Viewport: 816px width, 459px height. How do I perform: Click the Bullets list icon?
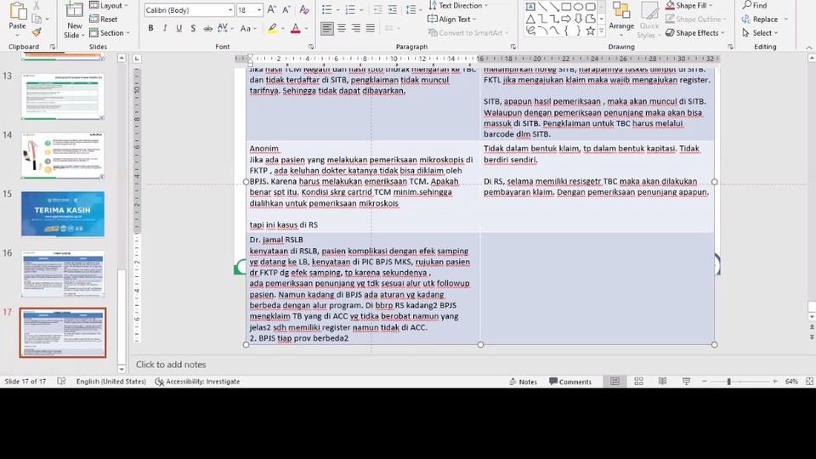tap(326, 10)
